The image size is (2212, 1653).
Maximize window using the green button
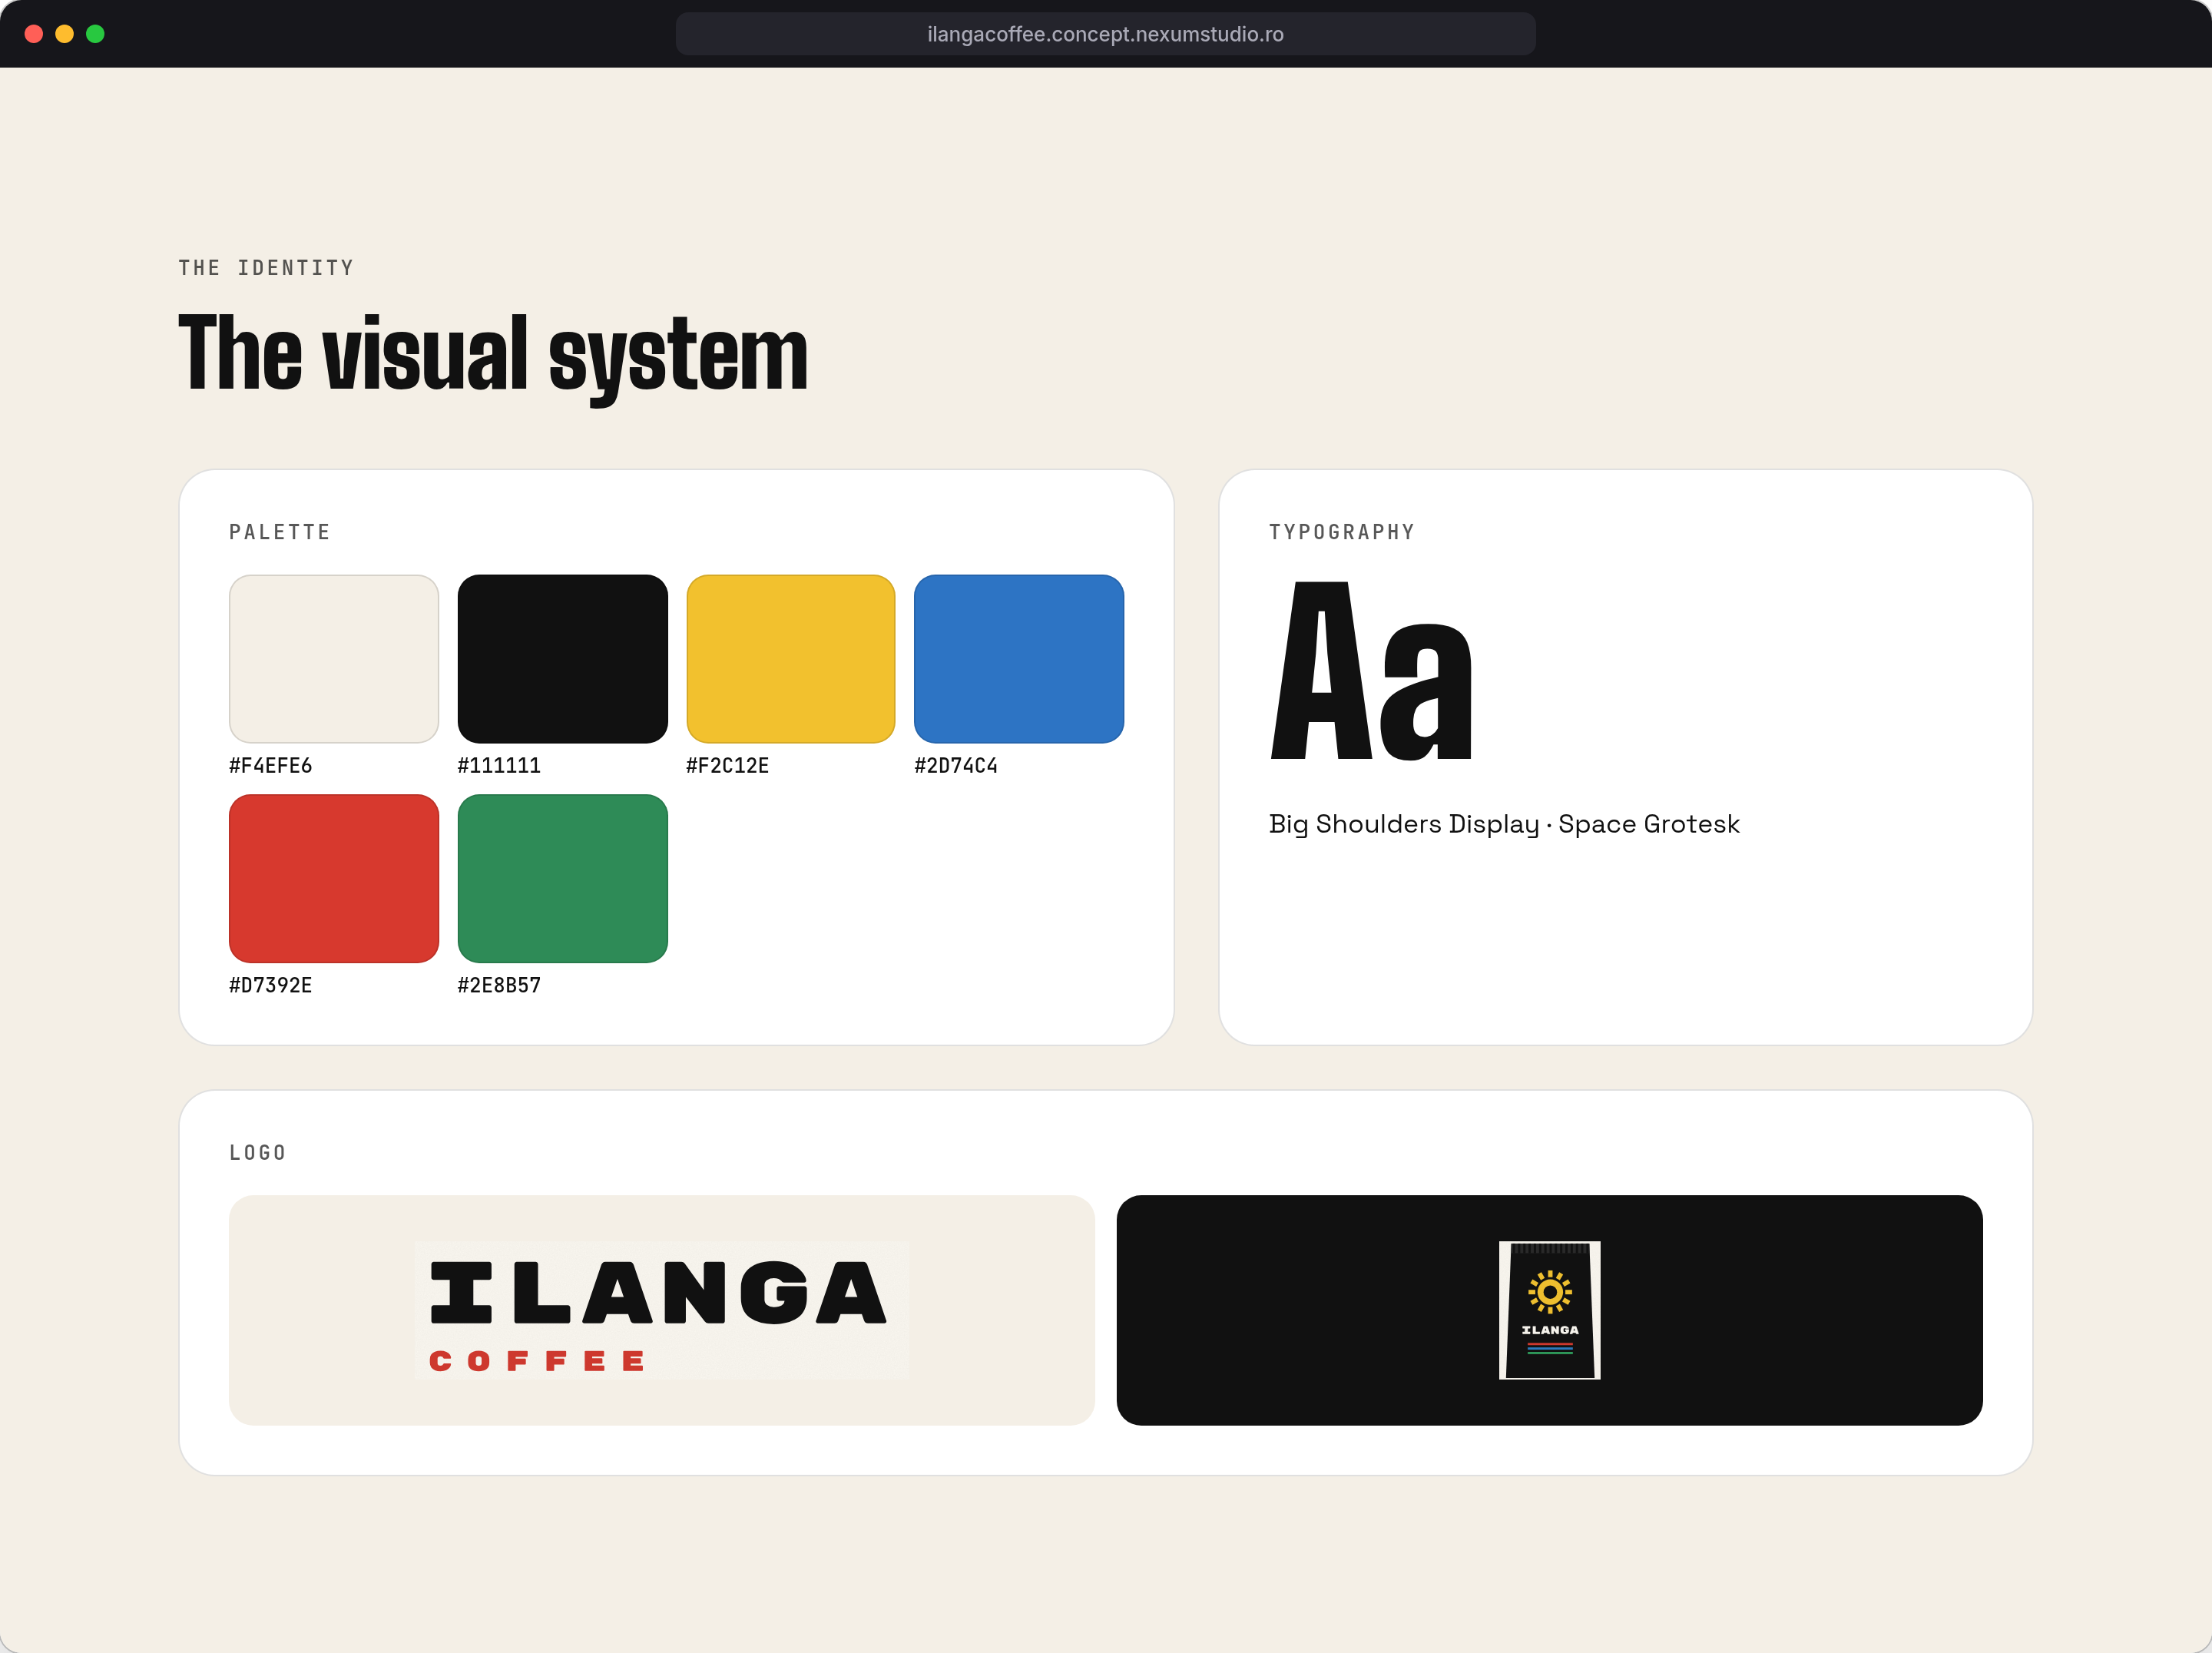(95, 34)
